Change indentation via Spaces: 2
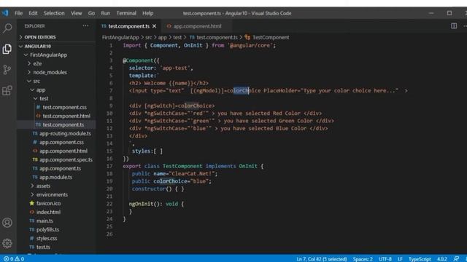Screen dimensions: 467x262 pyautogui.click(x=363, y=259)
